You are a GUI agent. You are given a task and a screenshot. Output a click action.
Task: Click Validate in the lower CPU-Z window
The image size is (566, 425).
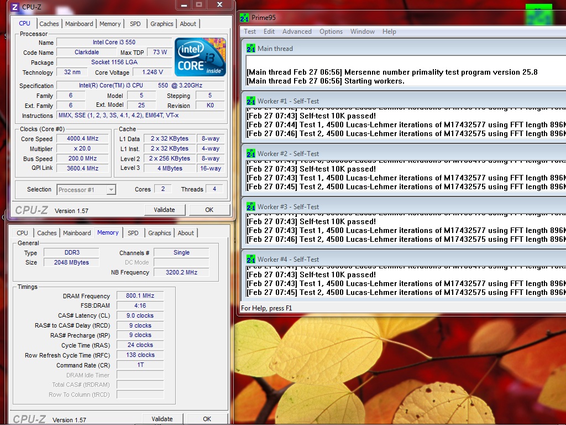tap(162, 419)
